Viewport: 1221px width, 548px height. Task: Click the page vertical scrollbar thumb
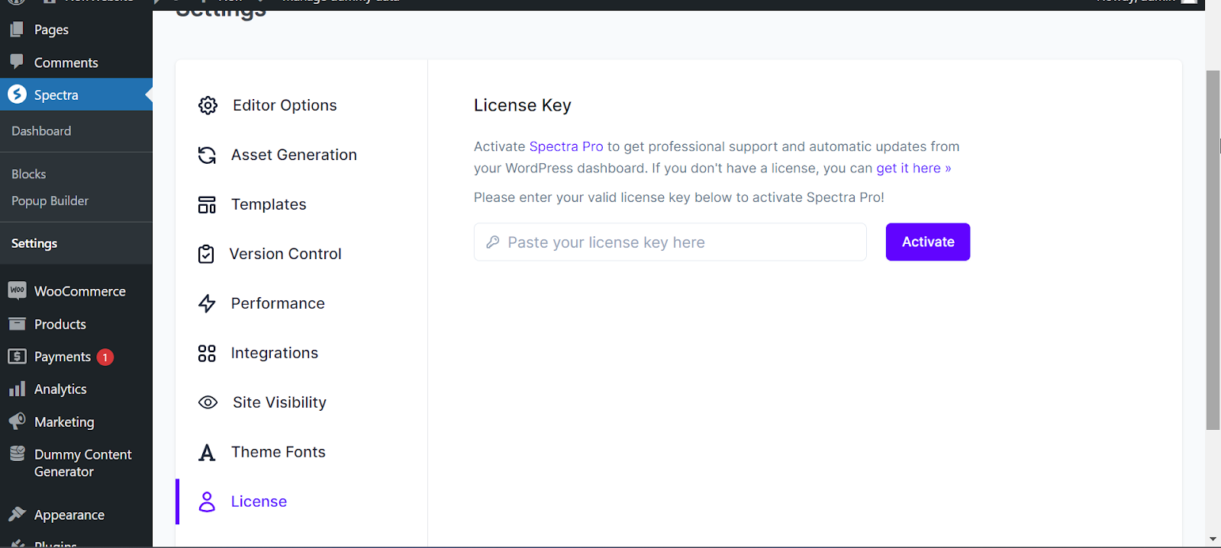[1213, 250]
